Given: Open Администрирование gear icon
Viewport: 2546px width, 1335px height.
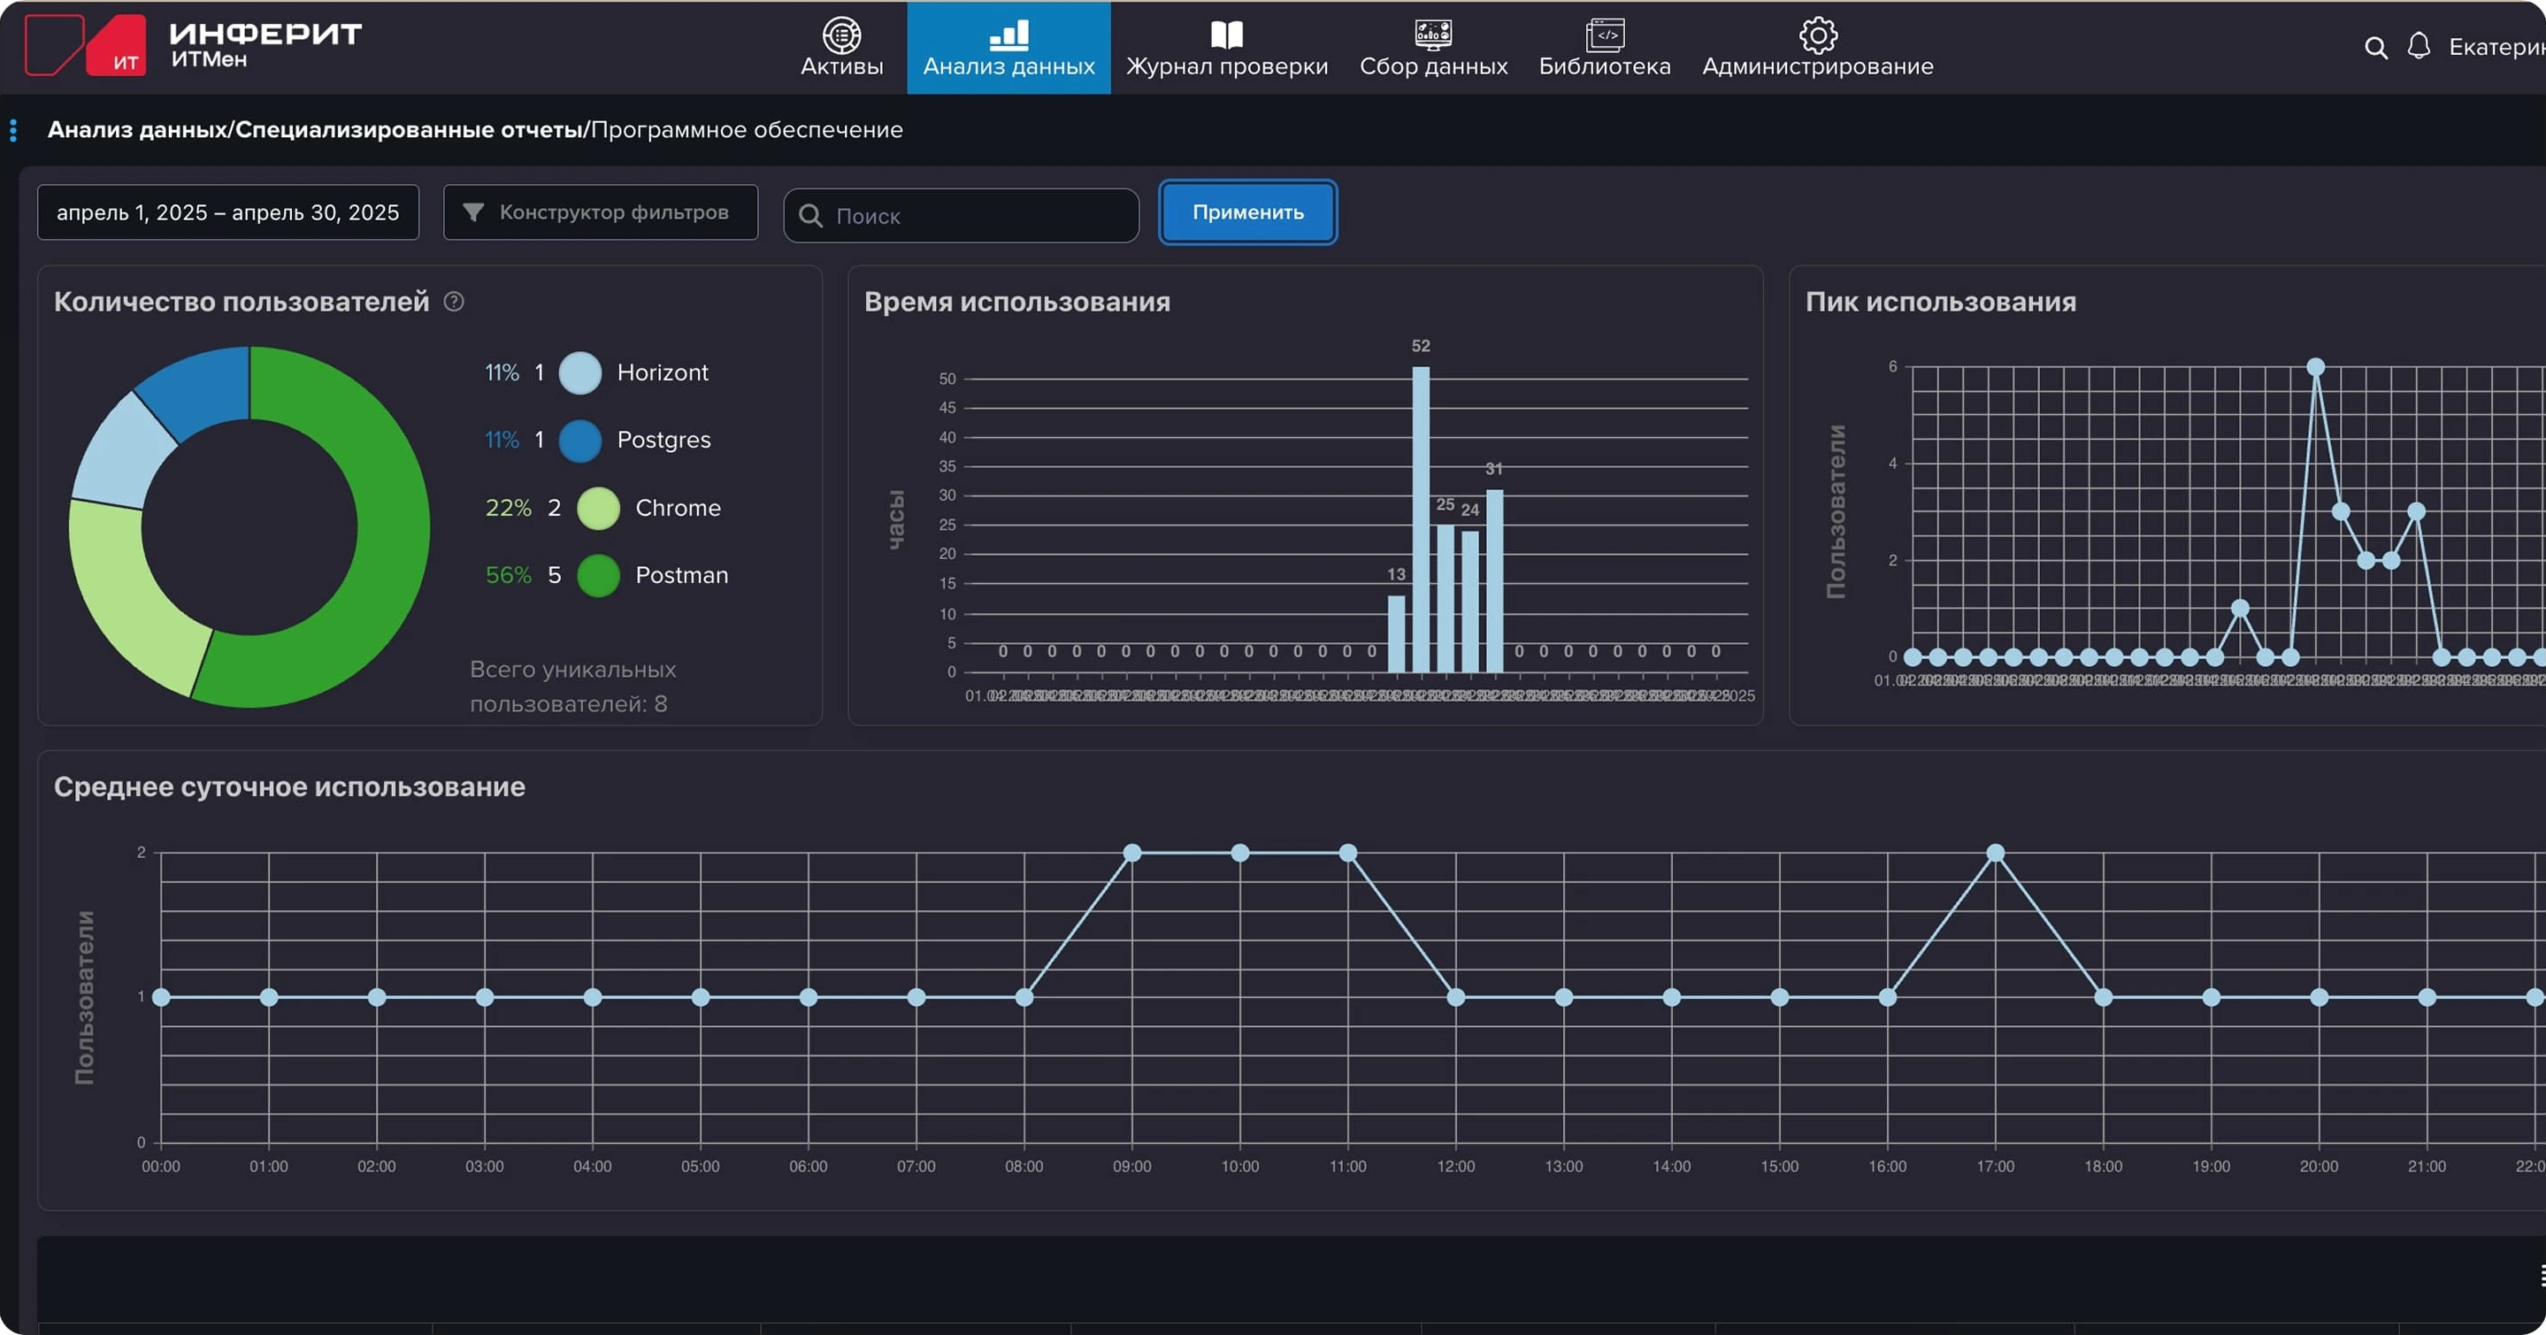Looking at the screenshot, I should (1816, 35).
